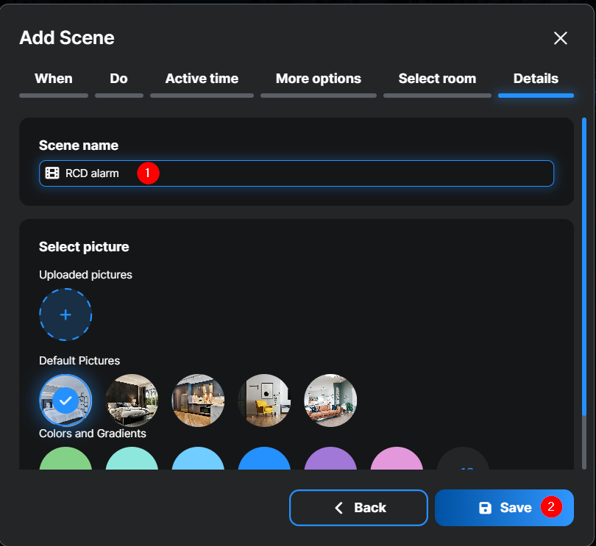
Task: Click the Details tab
Action: (x=536, y=79)
